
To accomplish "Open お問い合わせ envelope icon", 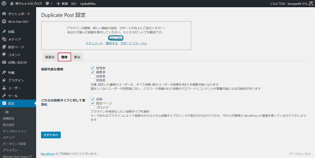I will (4, 62).
